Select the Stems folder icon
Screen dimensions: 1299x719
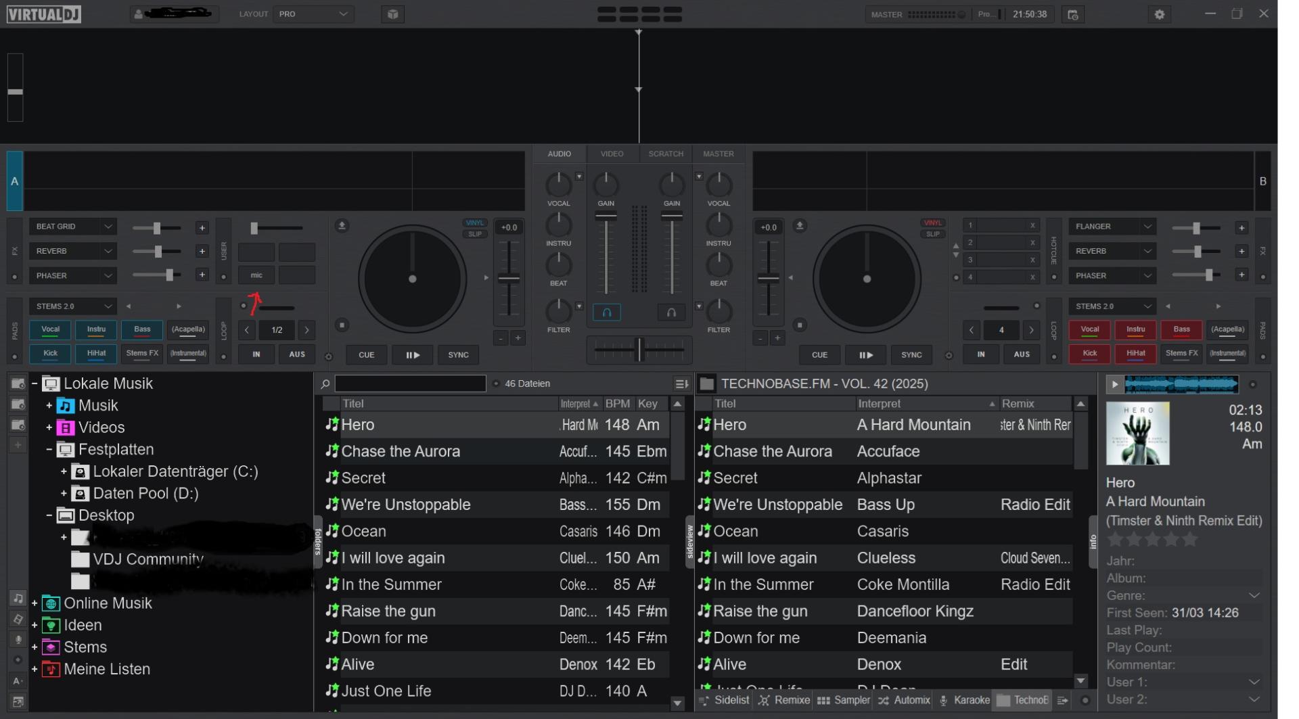click(51, 647)
